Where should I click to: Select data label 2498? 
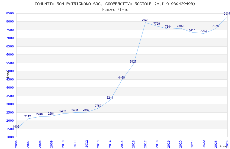75,110
